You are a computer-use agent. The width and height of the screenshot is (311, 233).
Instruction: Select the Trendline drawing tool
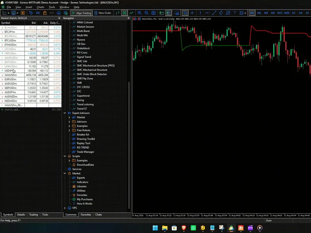point(214,13)
